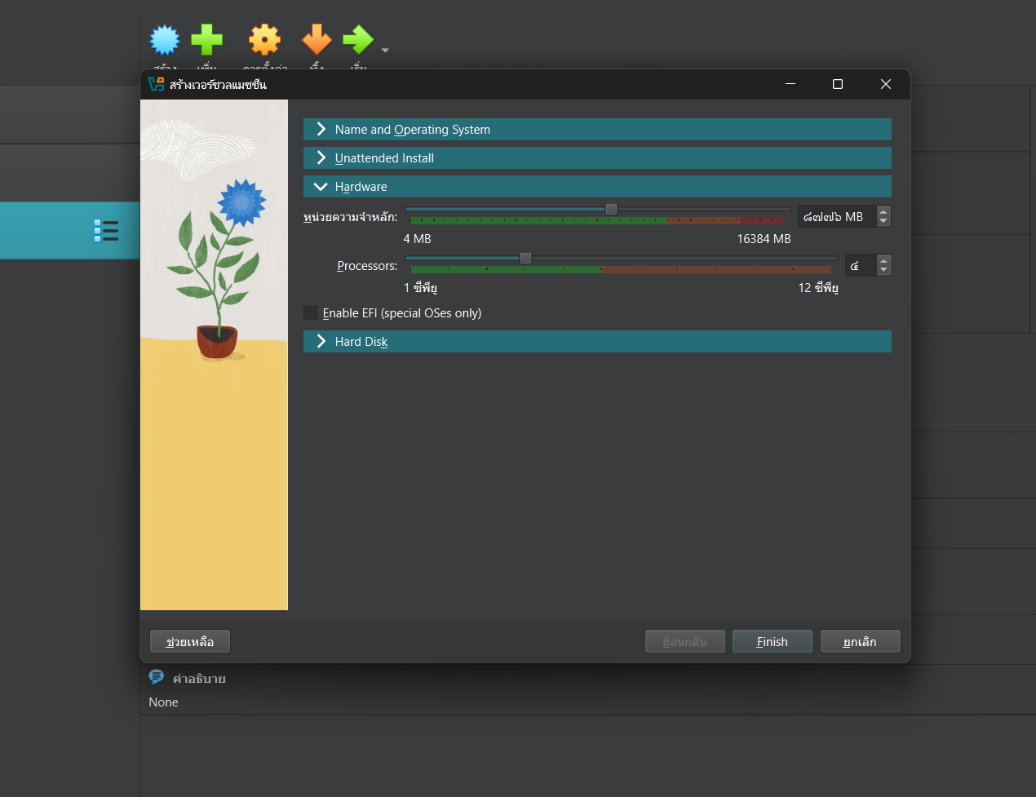The height and width of the screenshot is (797, 1036).
Task: Click the blue starburst New machine icon
Action: pyautogui.click(x=165, y=40)
